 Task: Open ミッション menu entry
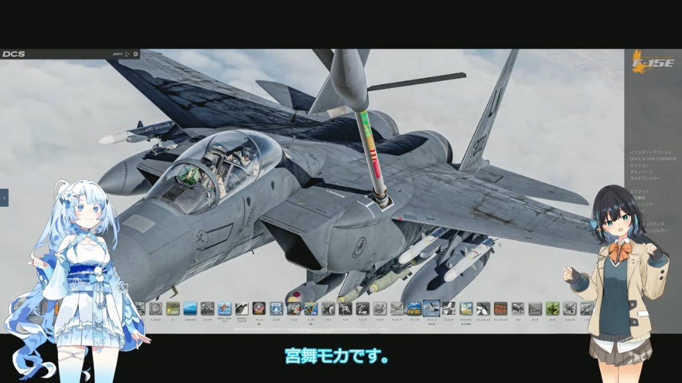point(639,166)
